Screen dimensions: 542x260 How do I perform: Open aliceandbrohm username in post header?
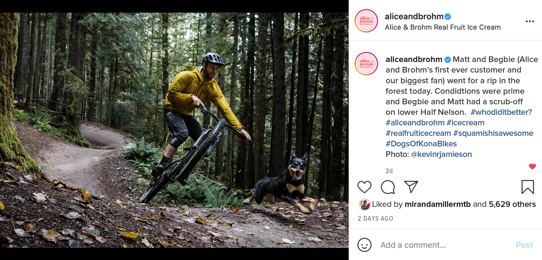point(414,17)
